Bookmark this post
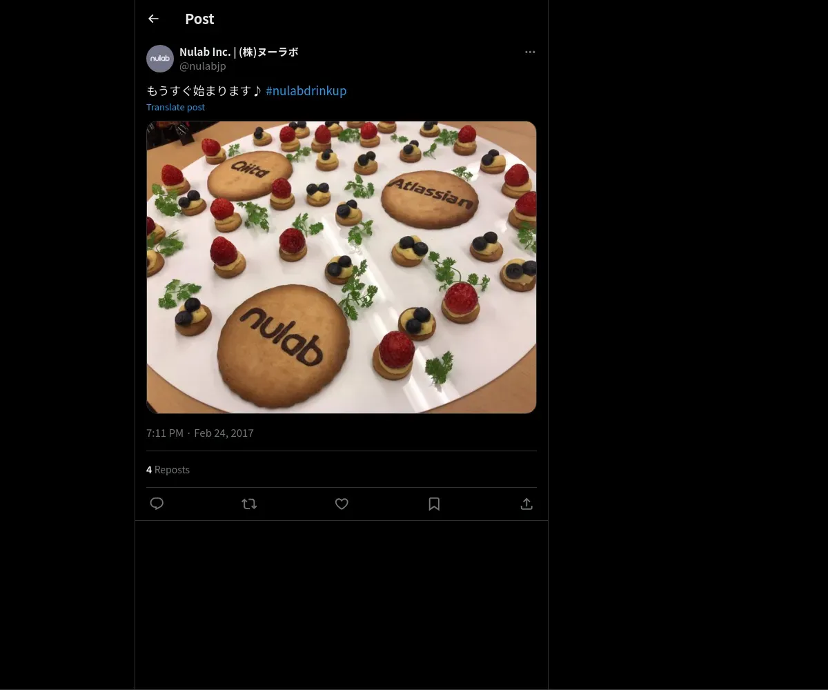 coord(434,504)
